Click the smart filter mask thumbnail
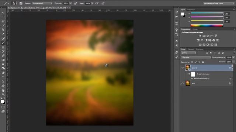Viewport: 236px width, 132px height. click(193, 74)
